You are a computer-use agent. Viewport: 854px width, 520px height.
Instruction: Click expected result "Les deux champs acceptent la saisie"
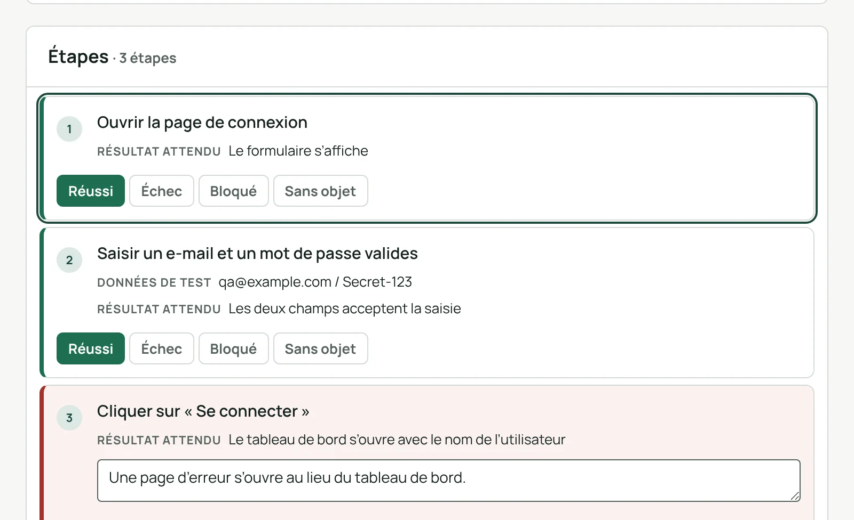[345, 308]
